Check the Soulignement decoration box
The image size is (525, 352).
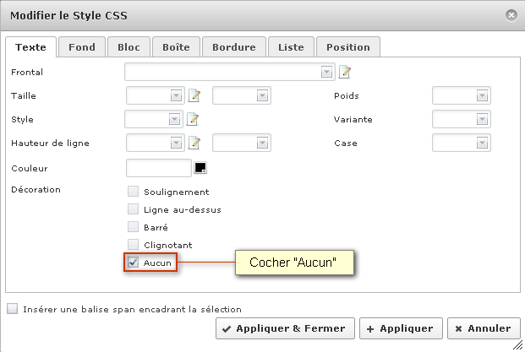pyautogui.click(x=133, y=192)
